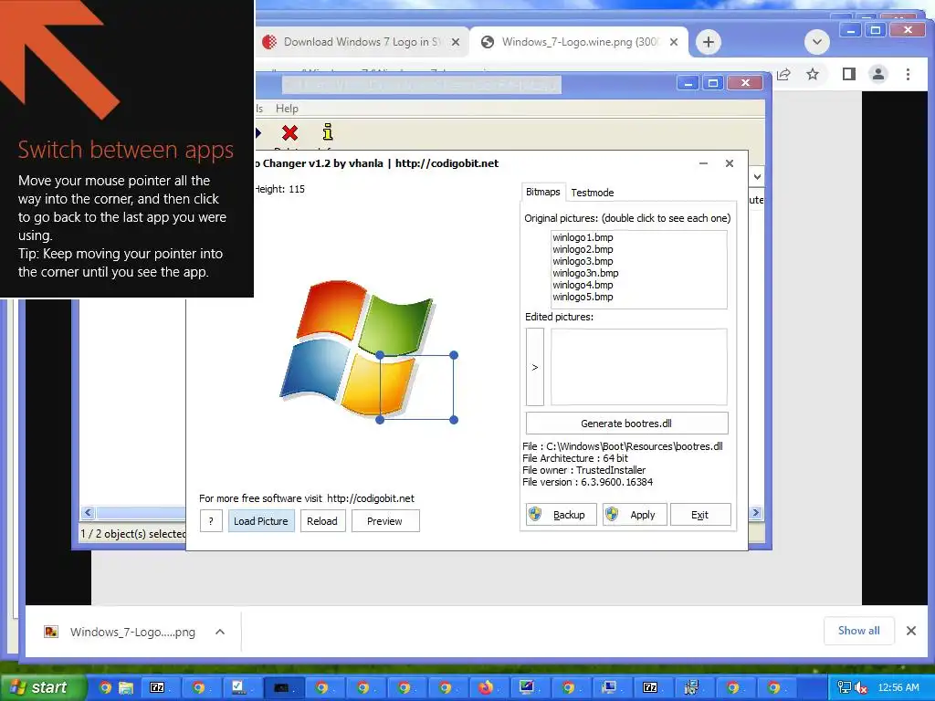Image resolution: width=935 pixels, height=701 pixels.
Task: Click the File Architecture 64 bit text
Action: pyautogui.click(x=575, y=458)
